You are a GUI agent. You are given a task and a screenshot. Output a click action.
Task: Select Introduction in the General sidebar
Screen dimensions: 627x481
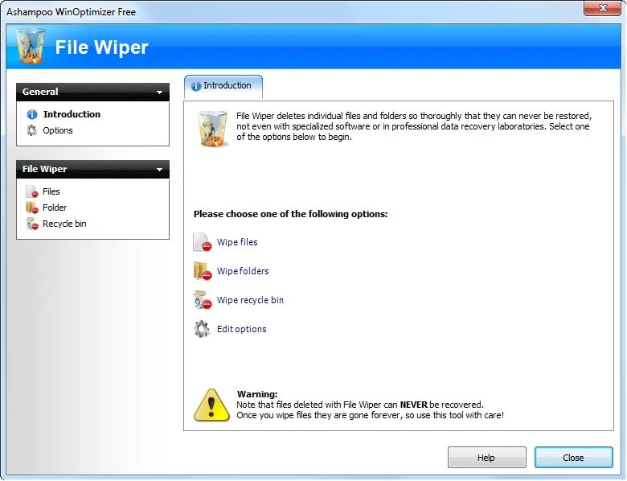click(x=72, y=114)
